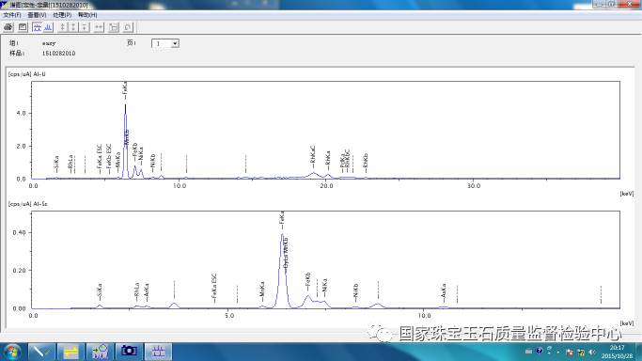The image size is (642, 361).
Task: Open the 帮助(H) menu
Action: point(87,15)
